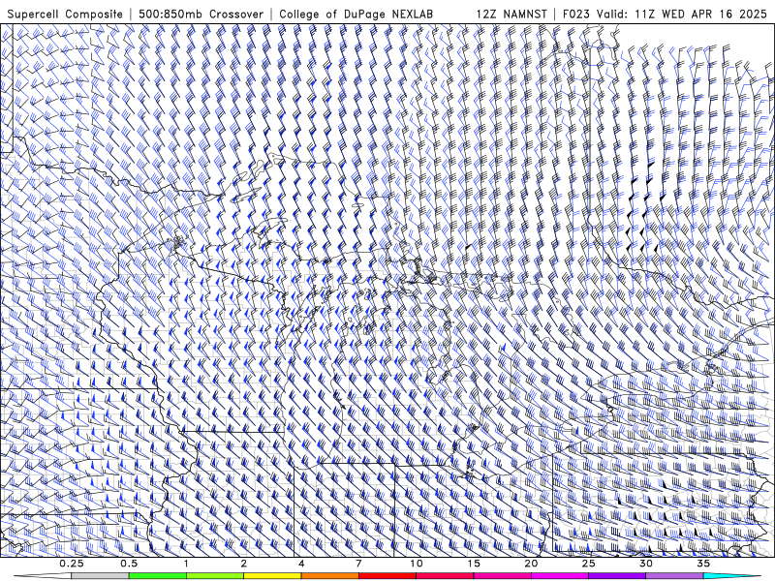Viewport: 775px width, 581px height.
Task: Click the '15' colorbar label
Action: [x=474, y=564]
